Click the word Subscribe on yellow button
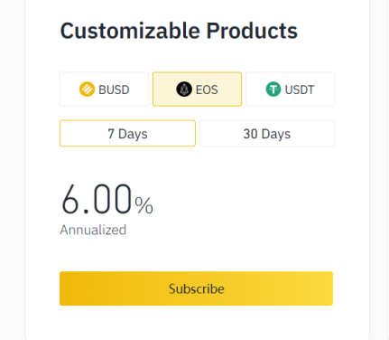Viewport: 389px width, 340px height. [x=197, y=288]
